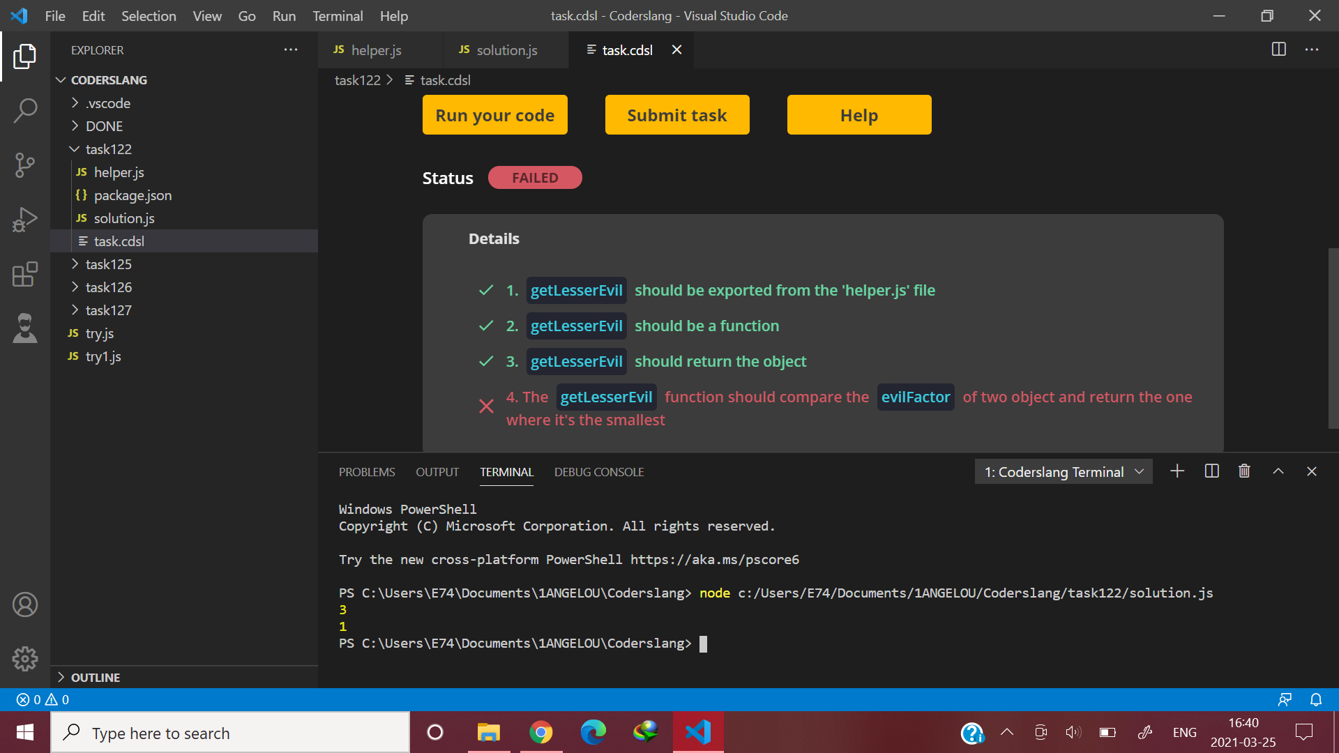Click the editor vertical scrollbar
The width and height of the screenshot is (1339, 753).
click(1333, 338)
